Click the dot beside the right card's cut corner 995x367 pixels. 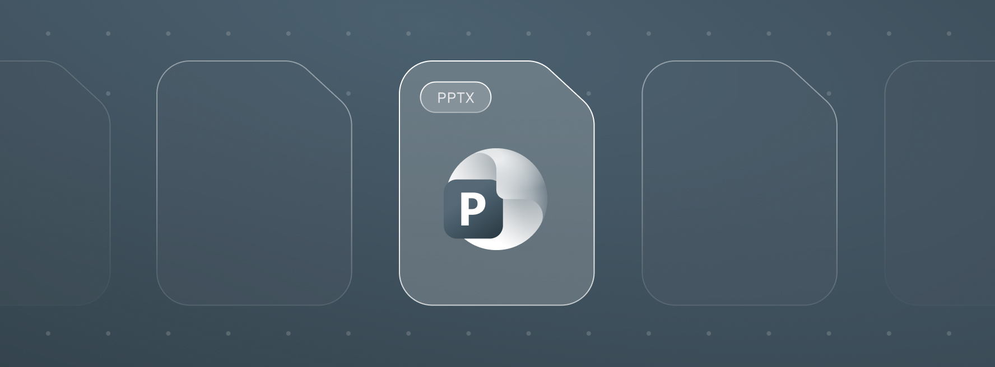[829, 93]
